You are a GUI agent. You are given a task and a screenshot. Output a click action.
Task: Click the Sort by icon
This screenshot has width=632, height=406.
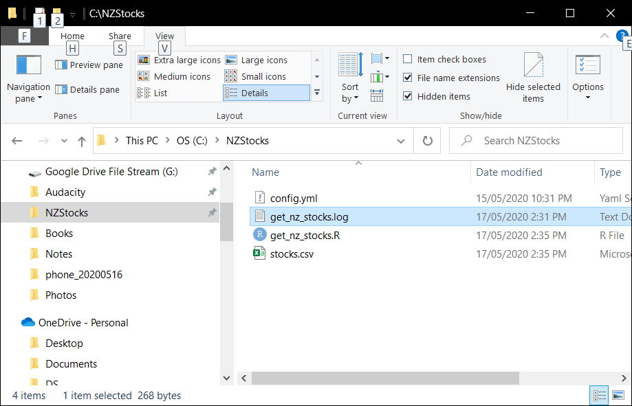350,65
